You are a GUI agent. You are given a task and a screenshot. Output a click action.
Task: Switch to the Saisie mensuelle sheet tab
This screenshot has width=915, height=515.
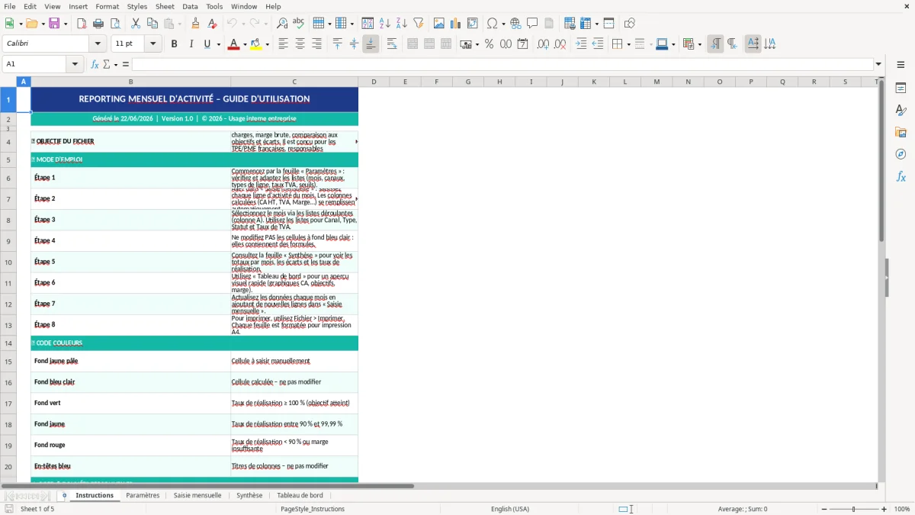(x=197, y=495)
